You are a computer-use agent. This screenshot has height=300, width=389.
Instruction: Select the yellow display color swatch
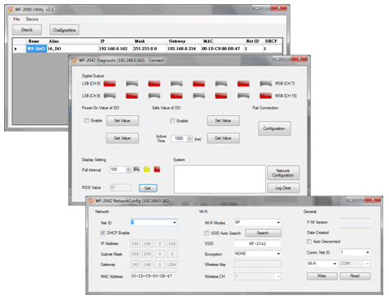pos(147,169)
